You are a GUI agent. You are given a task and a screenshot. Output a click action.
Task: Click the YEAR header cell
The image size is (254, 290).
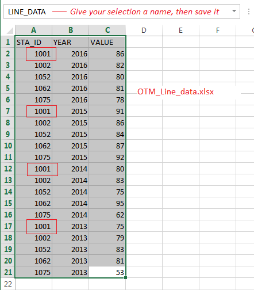(71, 42)
